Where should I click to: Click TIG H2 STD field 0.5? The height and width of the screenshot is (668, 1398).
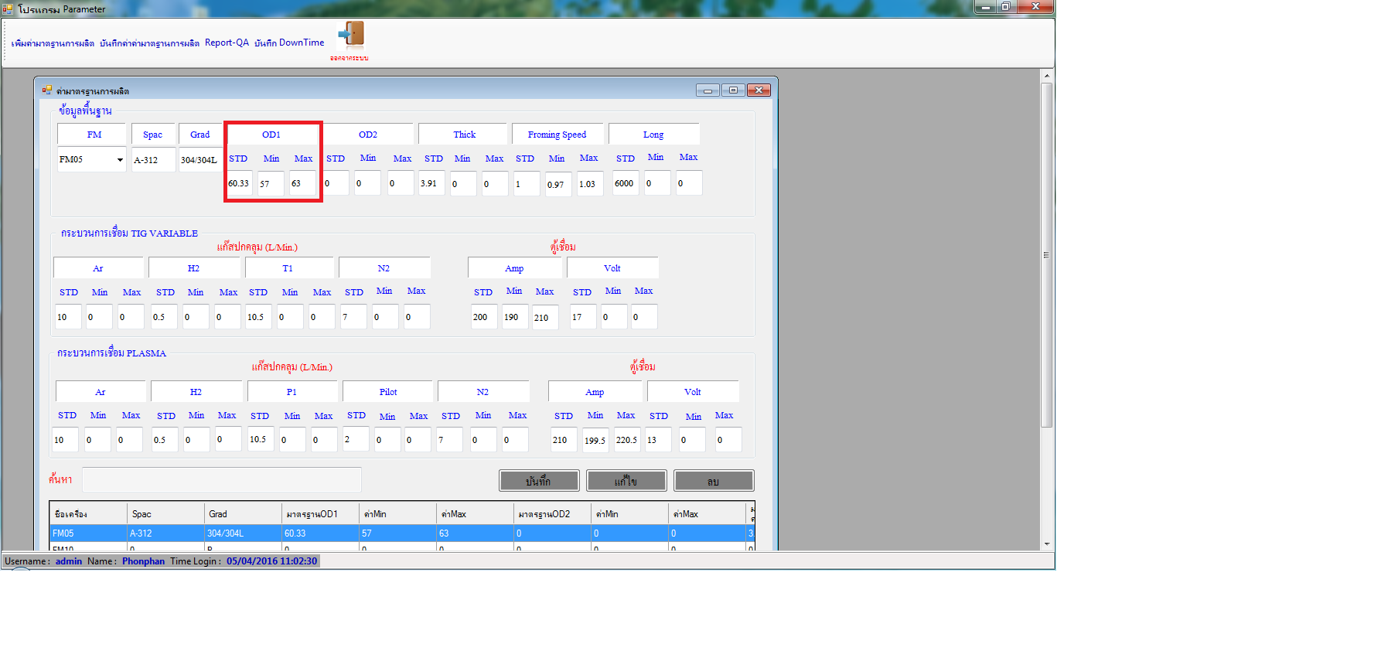[163, 317]
